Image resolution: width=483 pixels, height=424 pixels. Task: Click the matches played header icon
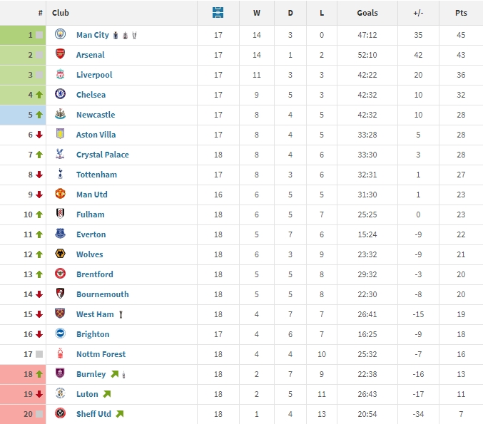(218, 13)
